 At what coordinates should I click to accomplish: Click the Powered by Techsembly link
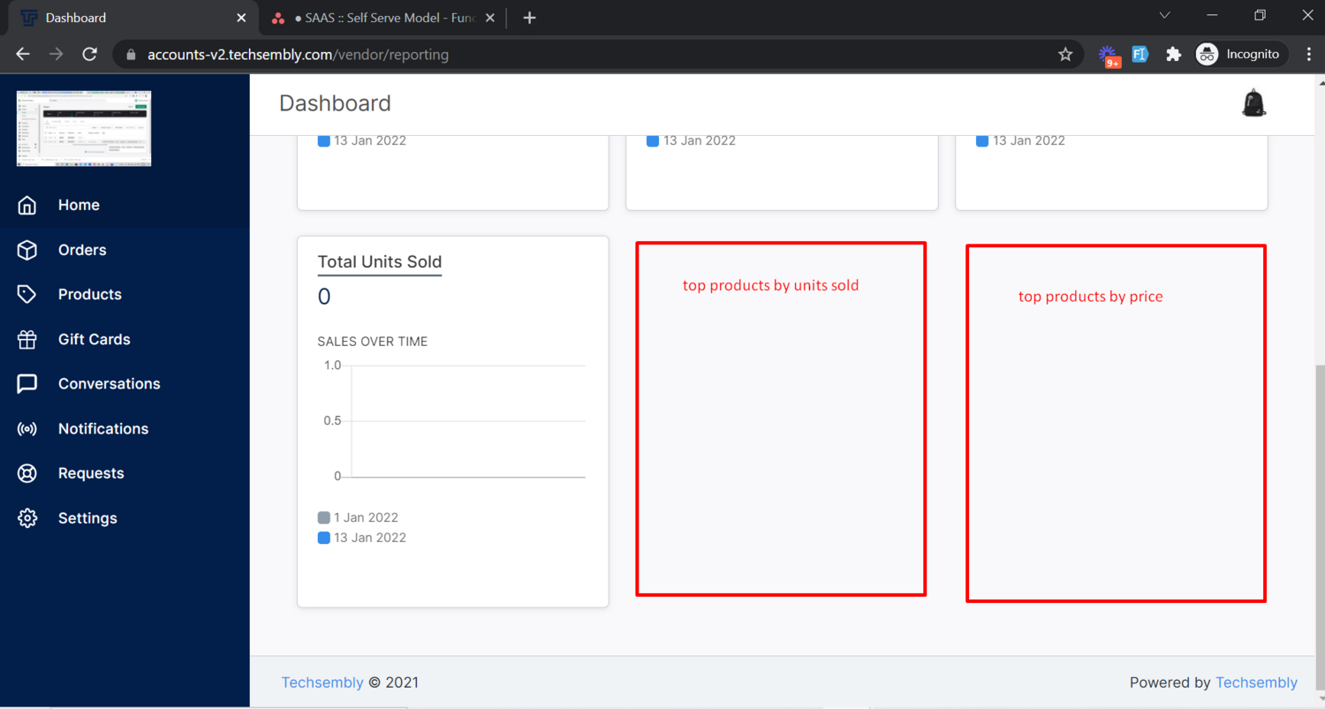(1257, 683)
